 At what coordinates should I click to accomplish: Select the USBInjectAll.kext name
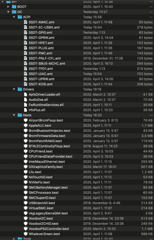[42, 203]
